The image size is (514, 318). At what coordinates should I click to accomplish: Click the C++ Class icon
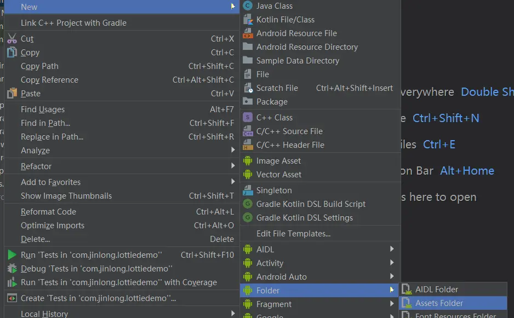point(247,118)
